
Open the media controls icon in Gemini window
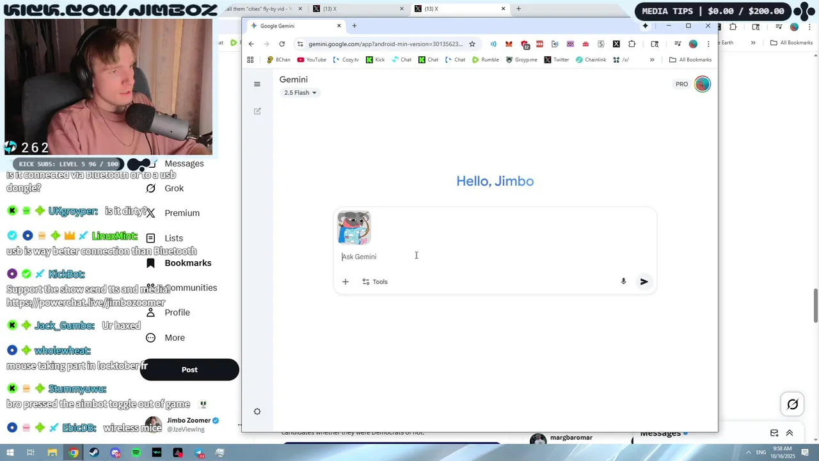(678, 44)
